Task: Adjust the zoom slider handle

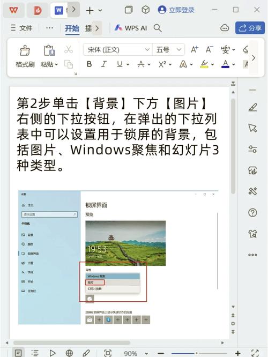Action: click(196, 353)
